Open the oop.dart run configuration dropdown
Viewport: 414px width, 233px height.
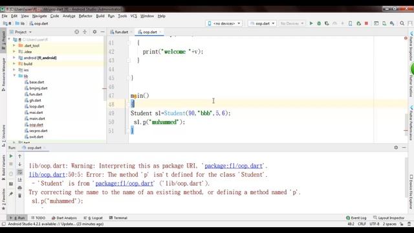(x=262, y=23)
